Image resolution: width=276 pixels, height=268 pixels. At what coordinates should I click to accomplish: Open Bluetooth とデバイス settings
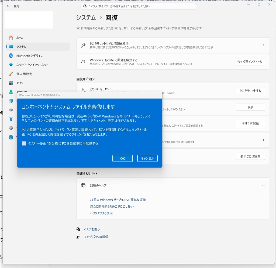[38, 56]
